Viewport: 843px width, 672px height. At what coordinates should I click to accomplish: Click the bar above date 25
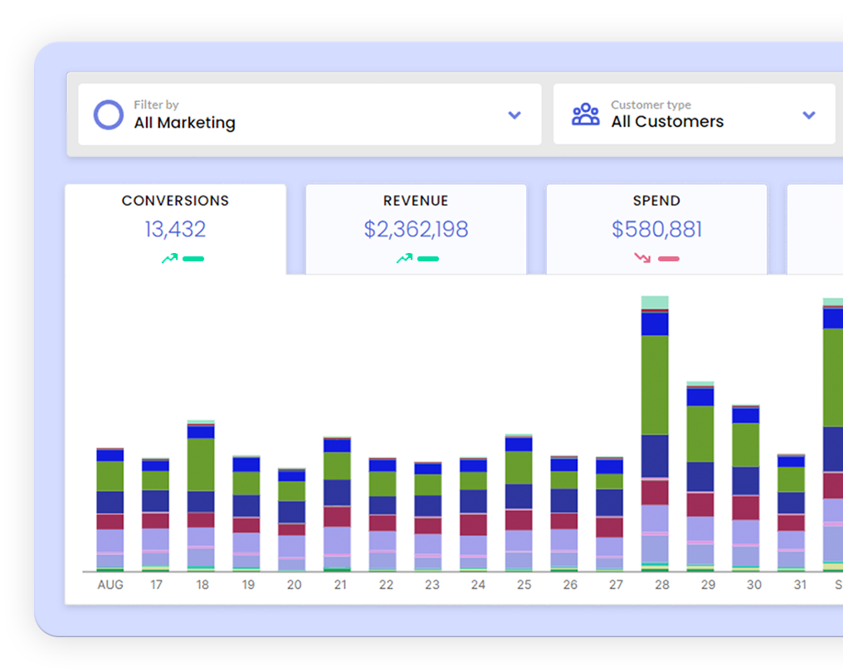tap(519, 503)
